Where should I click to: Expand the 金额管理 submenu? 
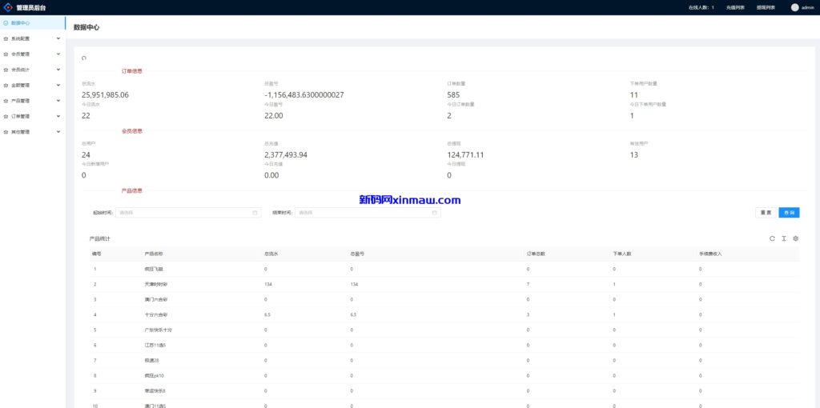[58, 85]
